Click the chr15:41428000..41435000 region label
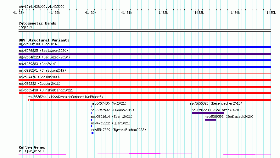The width and height of the screenshot is (280, 158). (42, 7)
